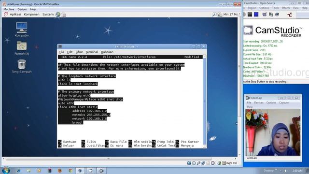Click the volume speaker icon in the system tray
Screen dimensions: 309x174
point(285,171)
